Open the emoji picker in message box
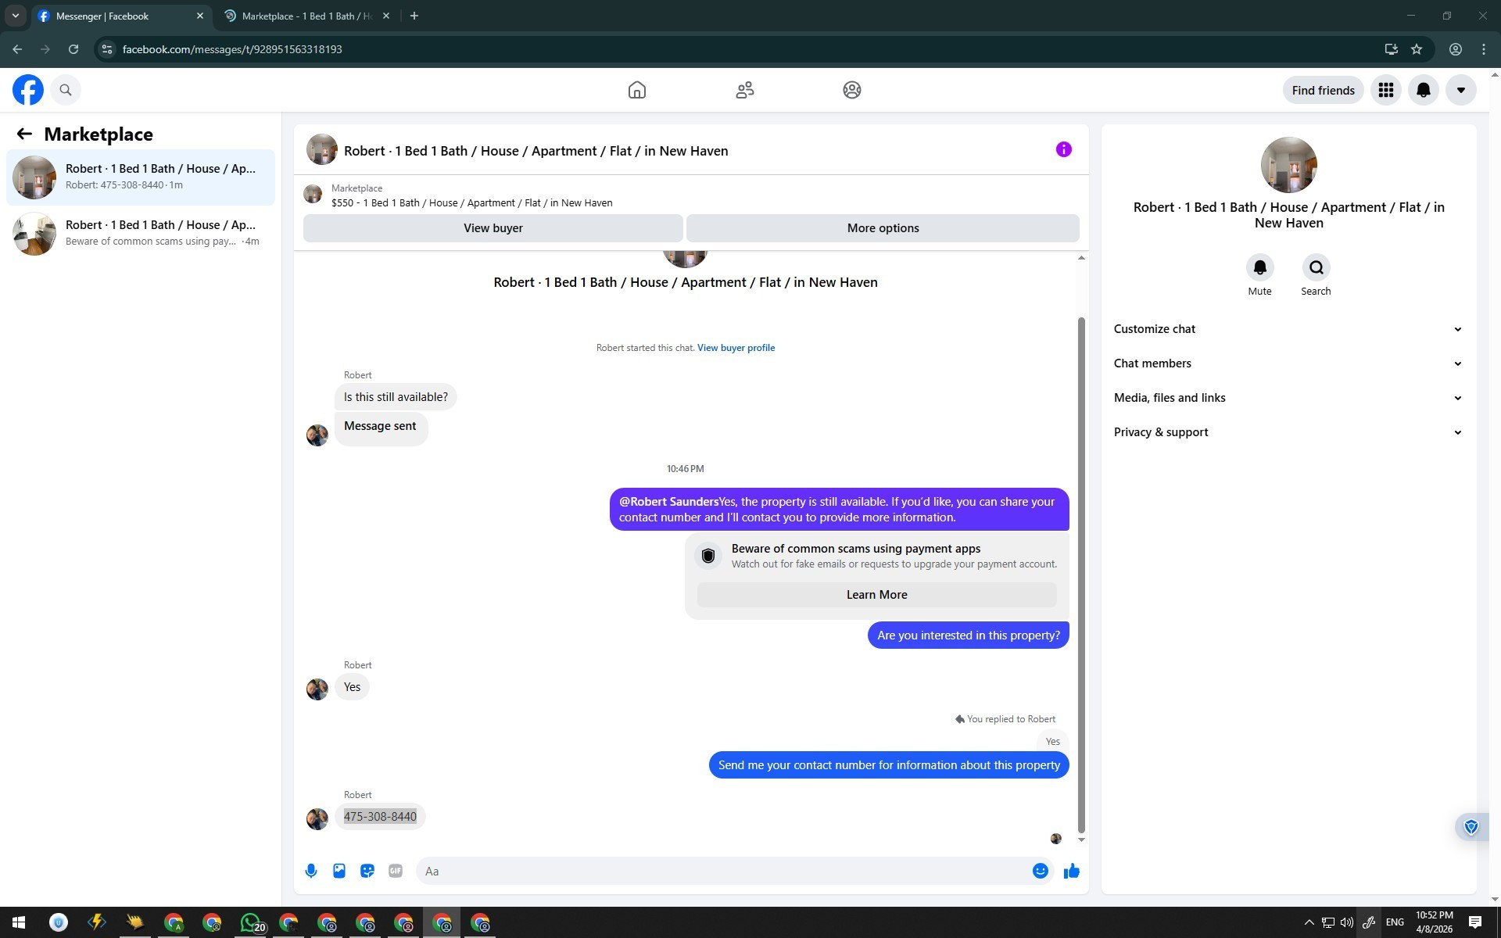Viewport: 1501px width, 938px height. point(1040,871)
